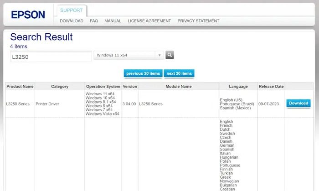The image size is (319, 191).
Task: Click the English (US) language entry
Action: coord(231,100)
